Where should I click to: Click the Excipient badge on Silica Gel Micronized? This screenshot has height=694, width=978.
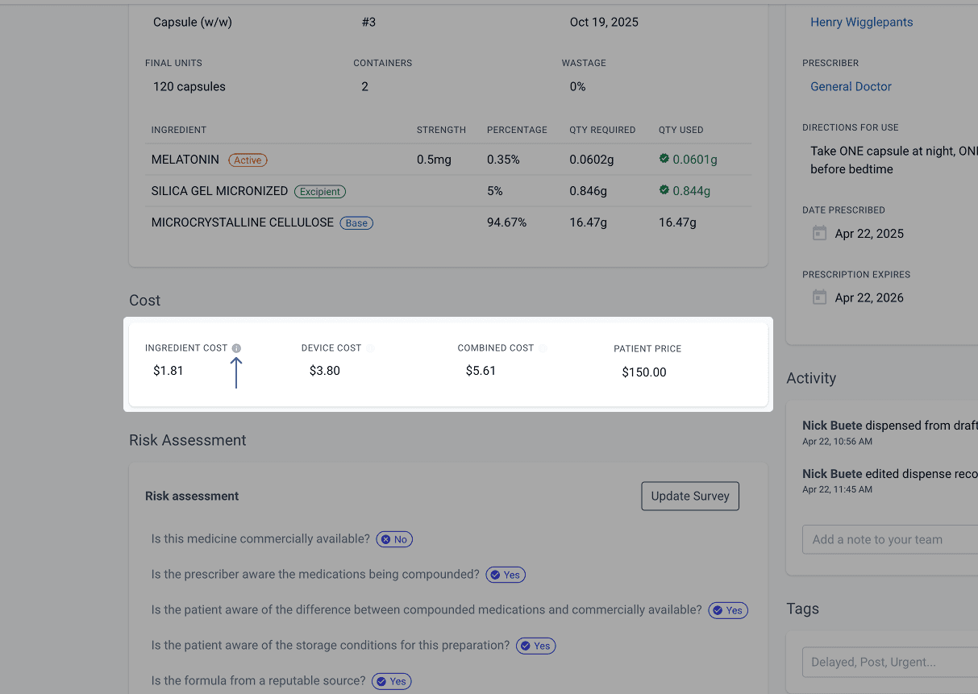click(320, 191)
